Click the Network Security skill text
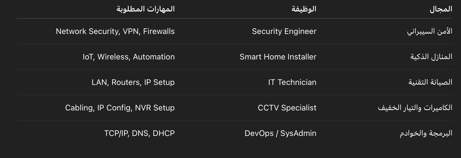 [87, 31]
